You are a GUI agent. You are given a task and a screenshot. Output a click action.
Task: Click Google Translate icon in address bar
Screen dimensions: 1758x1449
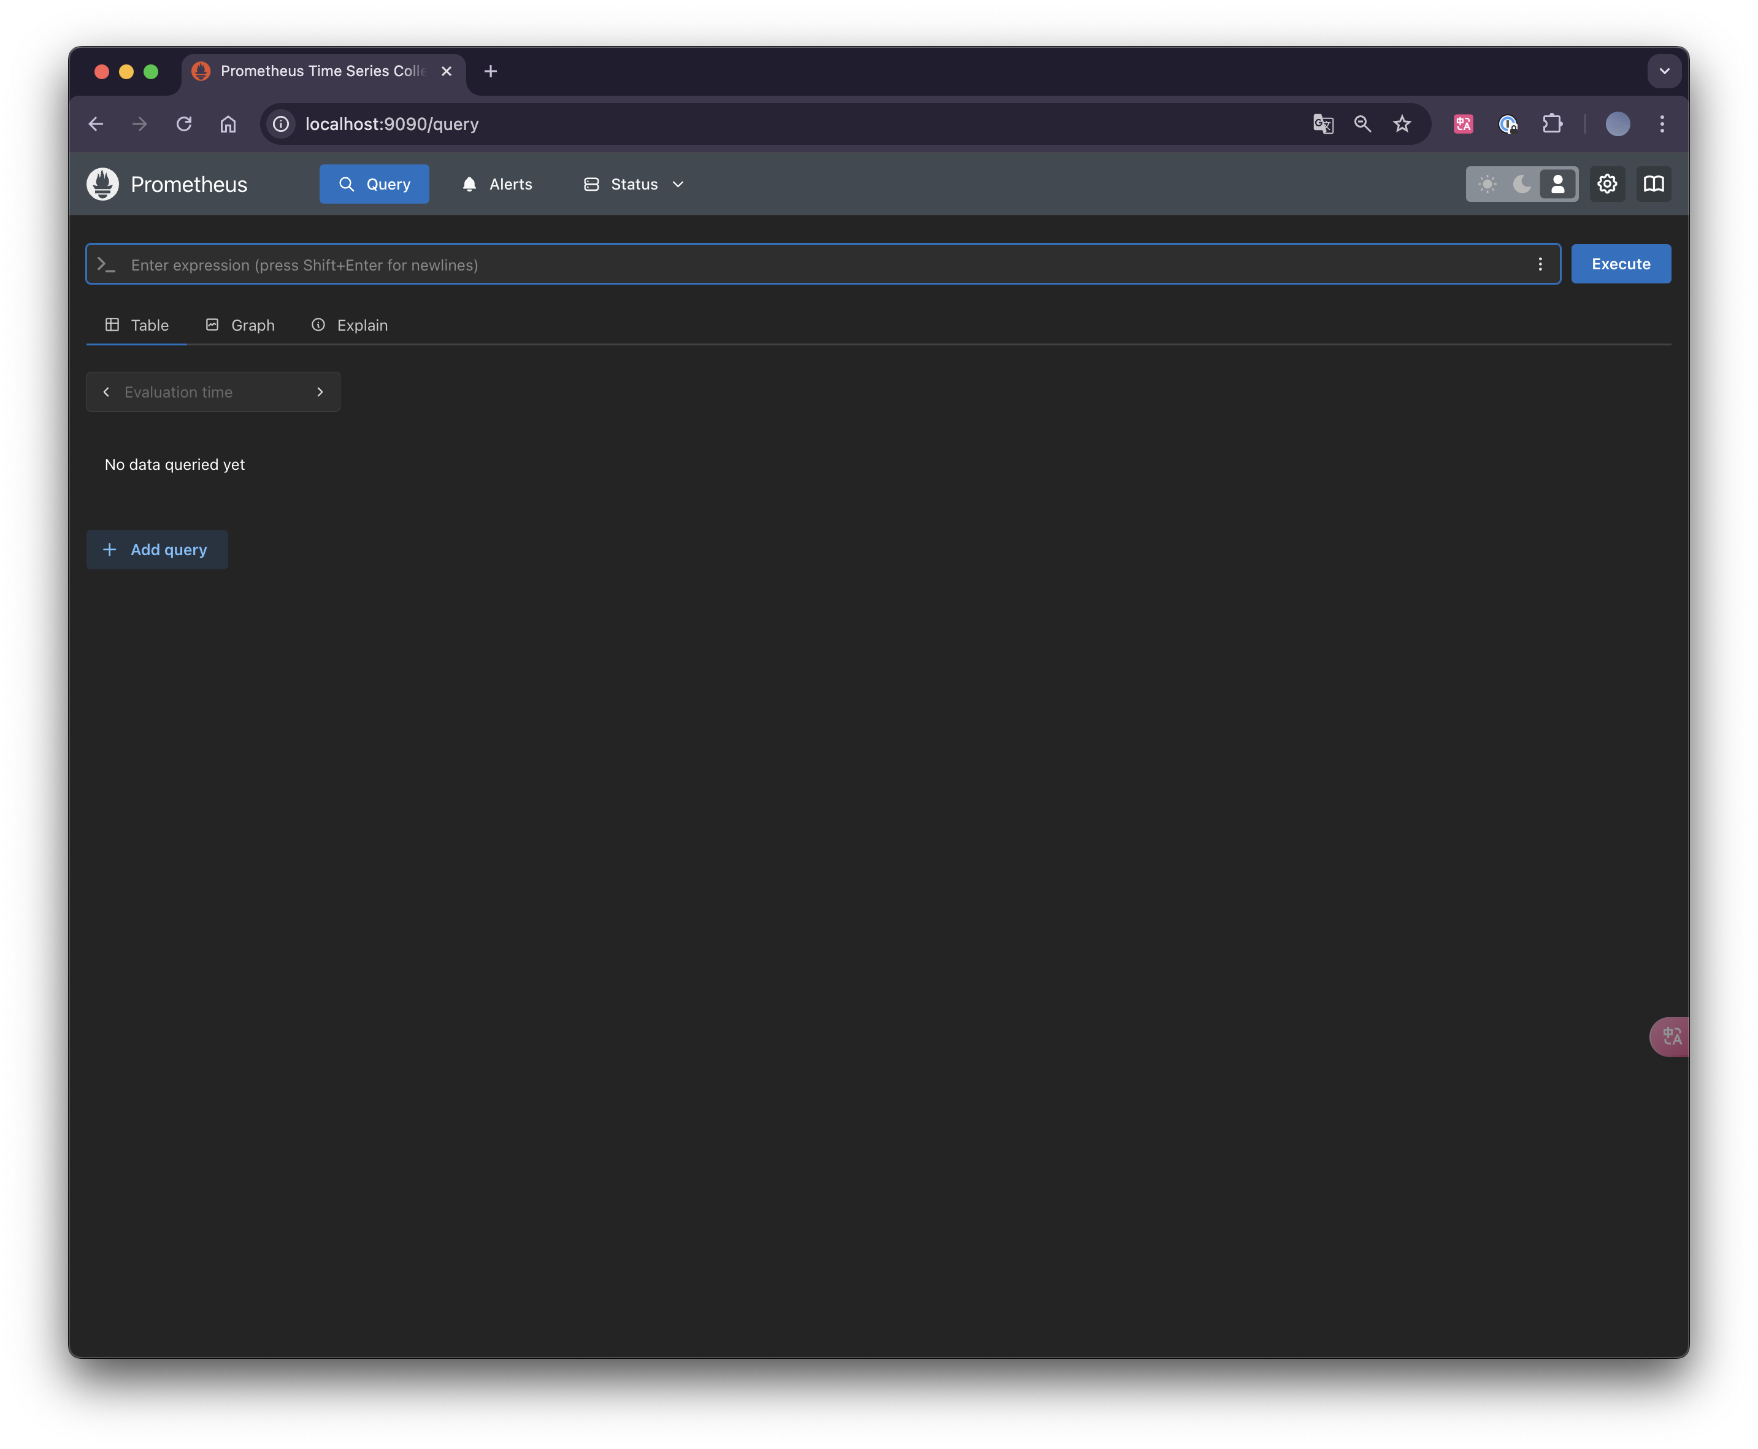pyautogui.click(x=1322, y=123)
